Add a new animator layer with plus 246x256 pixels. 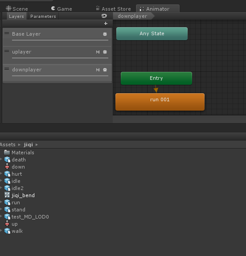tap(106, 24)
